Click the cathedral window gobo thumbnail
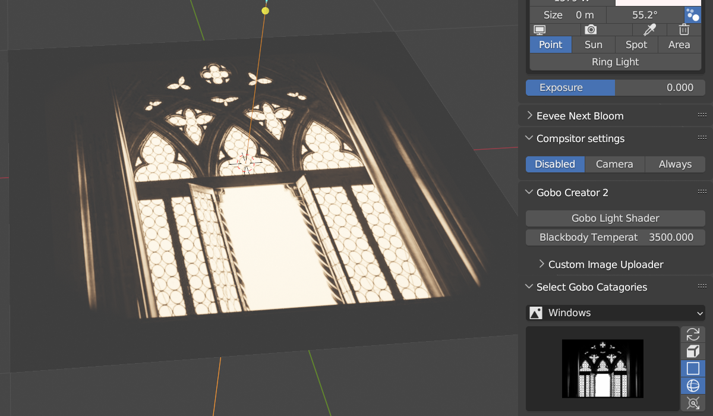The image size is (713, 416). click(x=602, y=368)
